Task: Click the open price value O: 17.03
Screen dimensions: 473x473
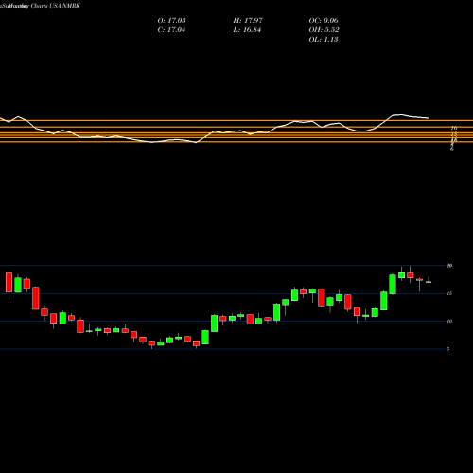Action: point(171,21)
